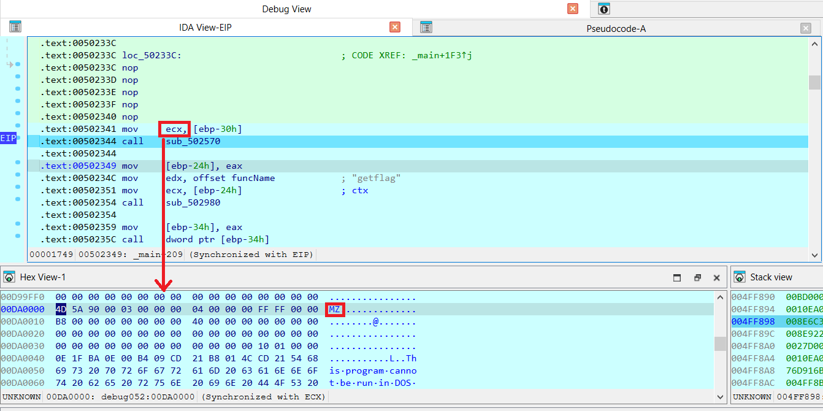Click the nop at 00502340
823x411 pixels.
tap(130, 117)
